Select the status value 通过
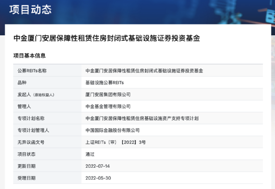The height and width of the screenshot is (189, 275). [90, 154]
